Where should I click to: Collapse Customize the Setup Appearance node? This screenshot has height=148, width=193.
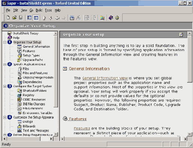pos(5,117)
